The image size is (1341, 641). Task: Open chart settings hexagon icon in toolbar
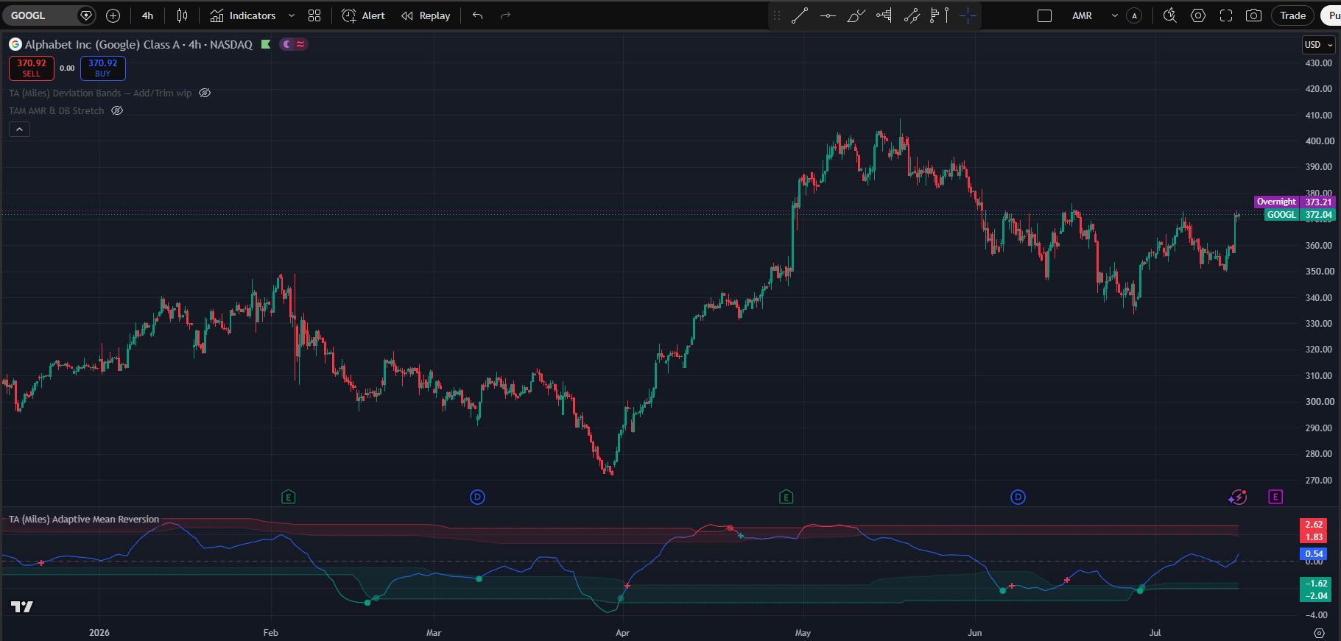[1198, 15]
